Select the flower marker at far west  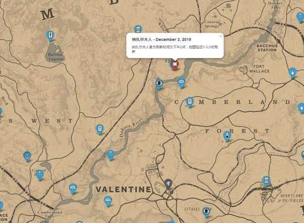coord(27,156)
